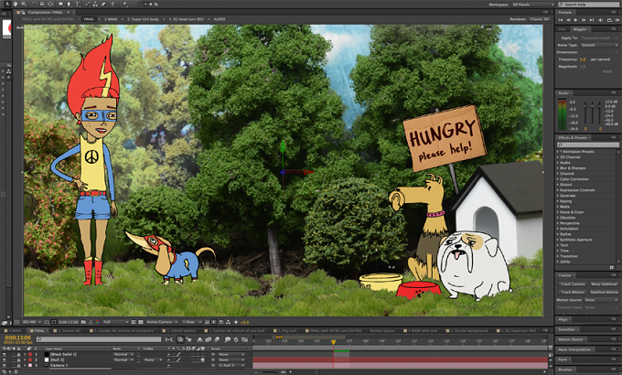Take a snapshot of the composition

click(83, 322)
